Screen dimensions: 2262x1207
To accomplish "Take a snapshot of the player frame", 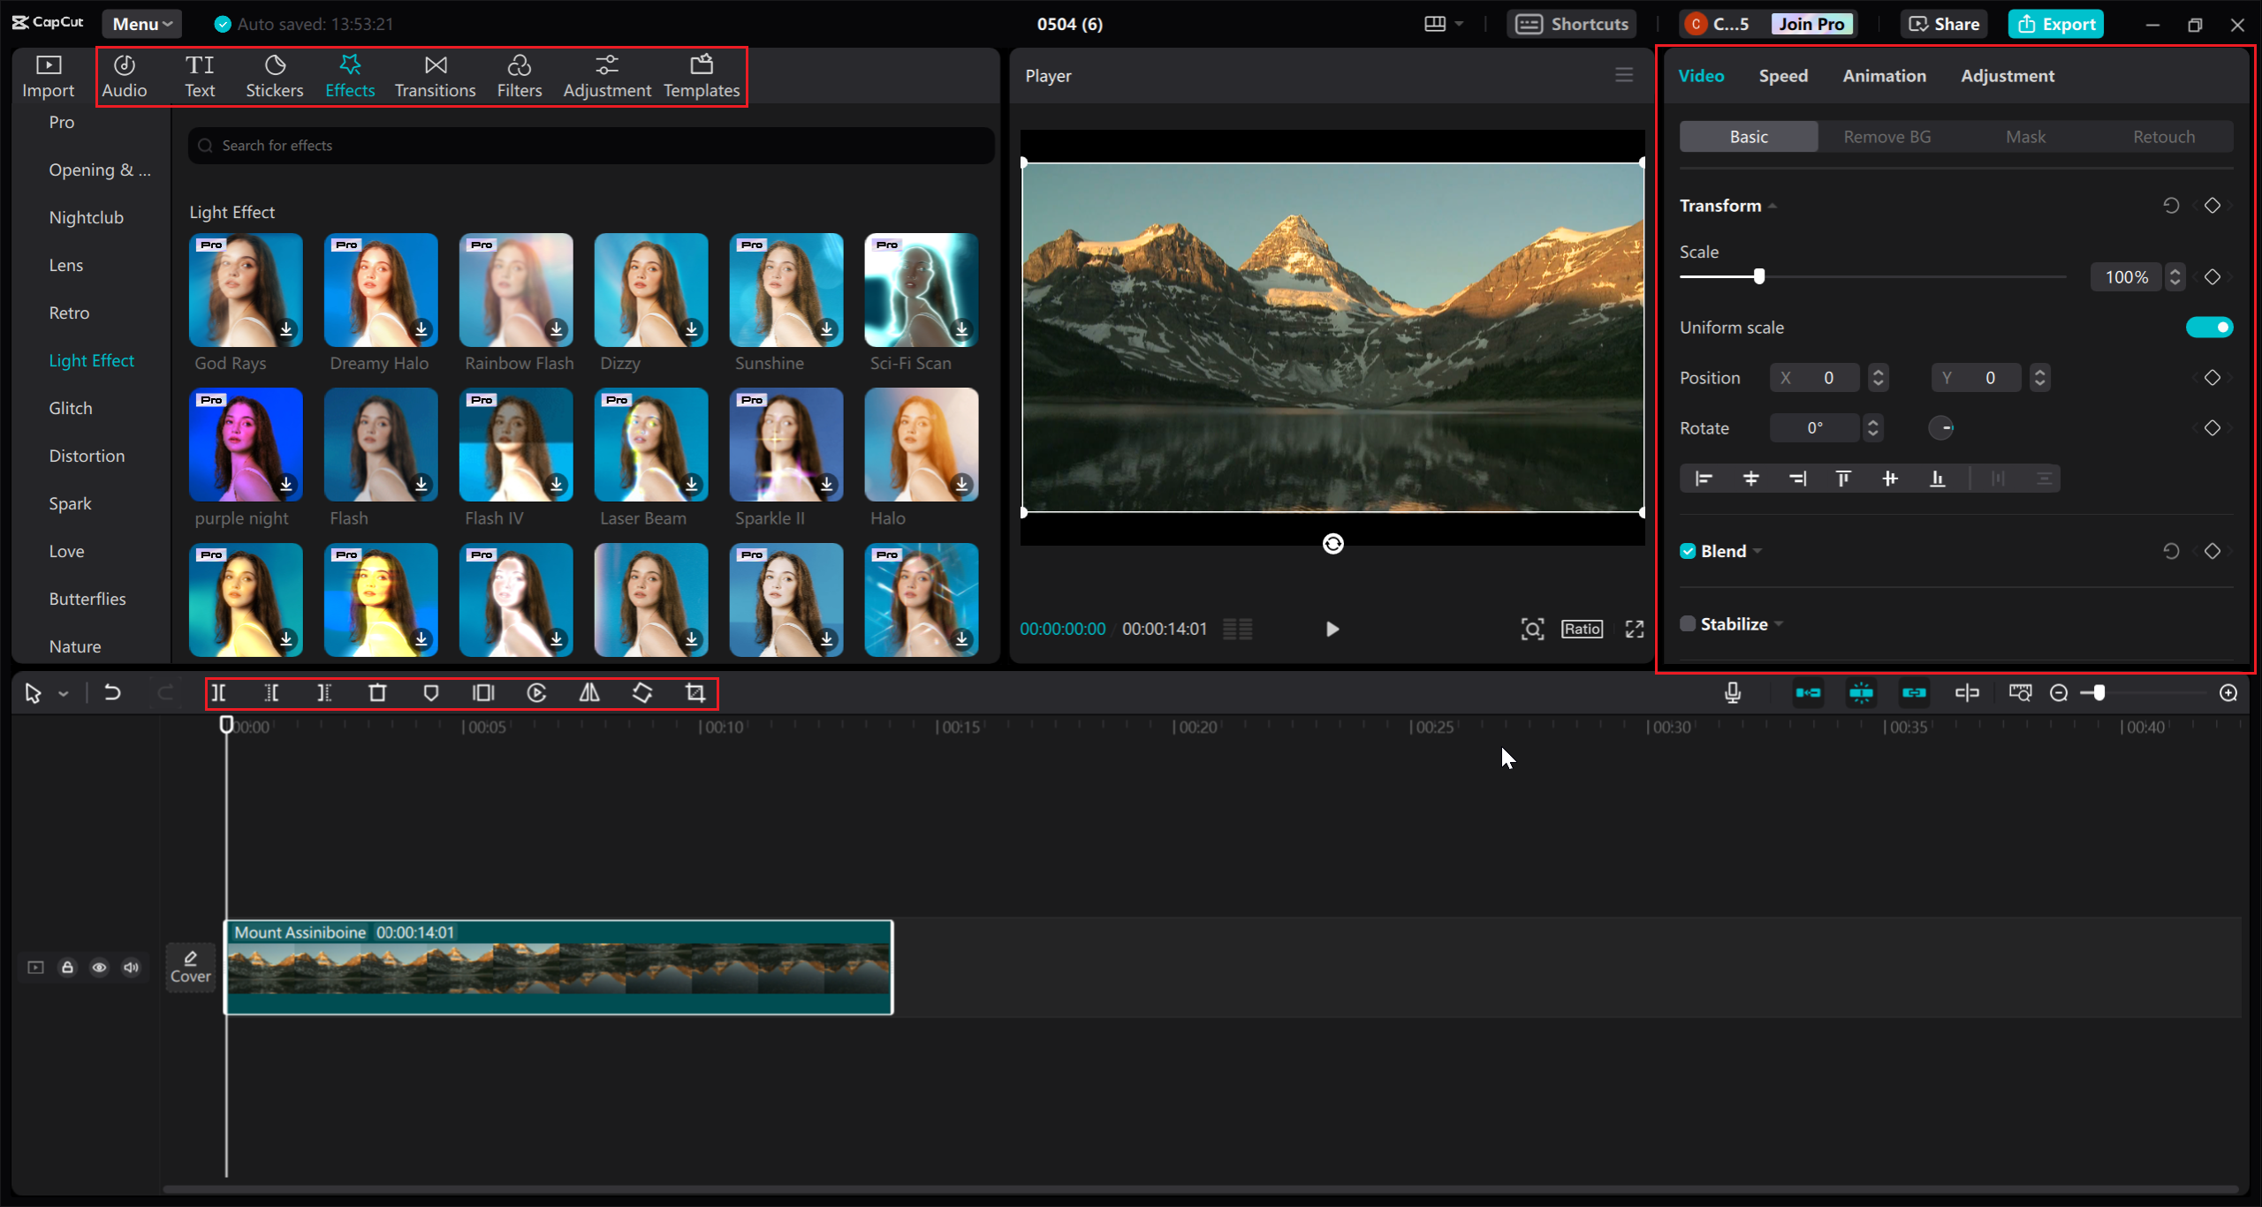I will [1533, 629].
